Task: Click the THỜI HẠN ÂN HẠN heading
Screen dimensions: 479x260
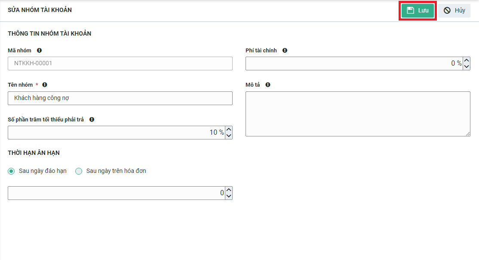Action: click(34, 153)
